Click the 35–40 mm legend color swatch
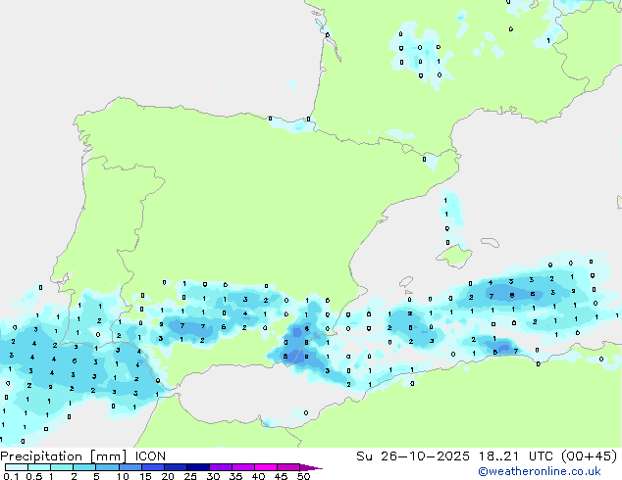Image resolution: width=622 pixels, height=480 pixels. [x=243, y=467]
